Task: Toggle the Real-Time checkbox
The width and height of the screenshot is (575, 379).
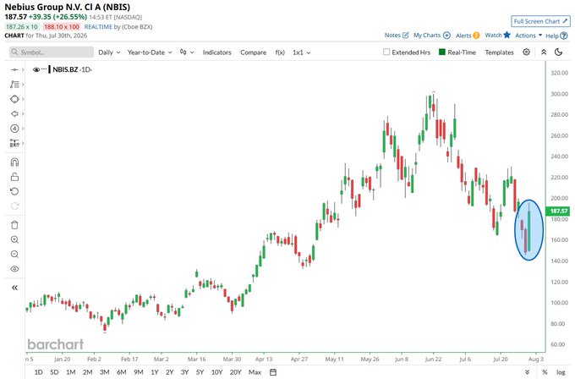Action: [x=442, y=52]
